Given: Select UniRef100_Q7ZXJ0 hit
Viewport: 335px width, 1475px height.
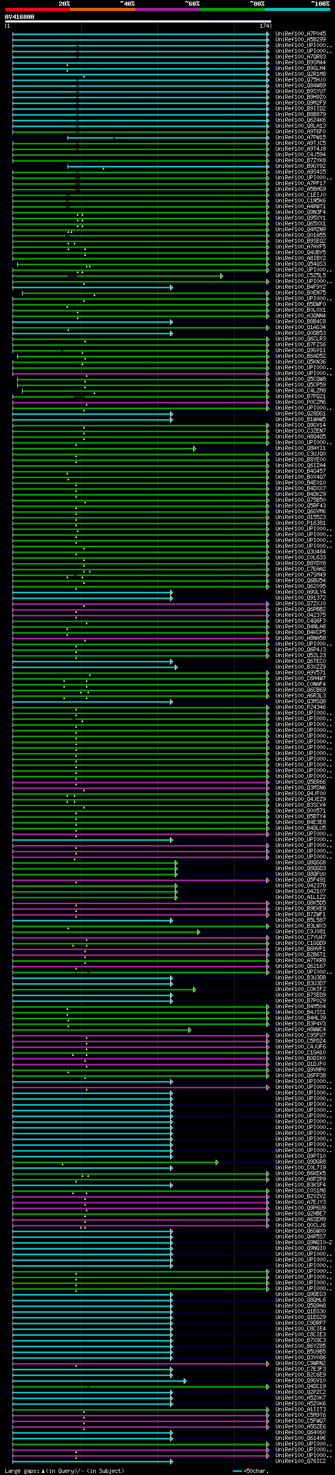Looking at the screenshot, I should [300, 603].
